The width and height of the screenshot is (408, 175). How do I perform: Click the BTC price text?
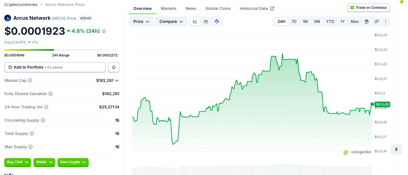(15, 42)
